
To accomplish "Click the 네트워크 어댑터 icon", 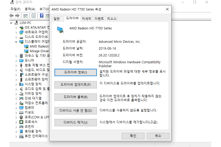I will tap(21, 32).
